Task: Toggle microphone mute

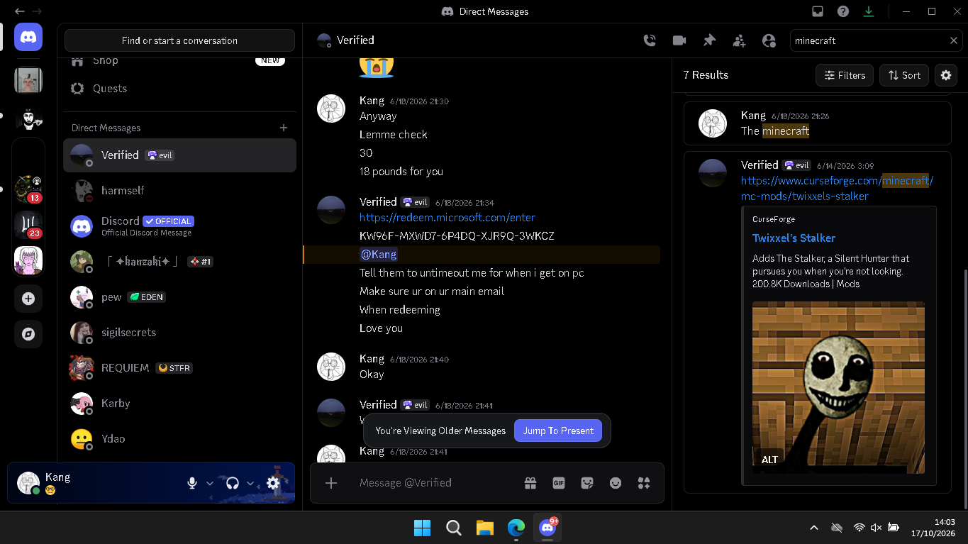Action: click(191, 483)
